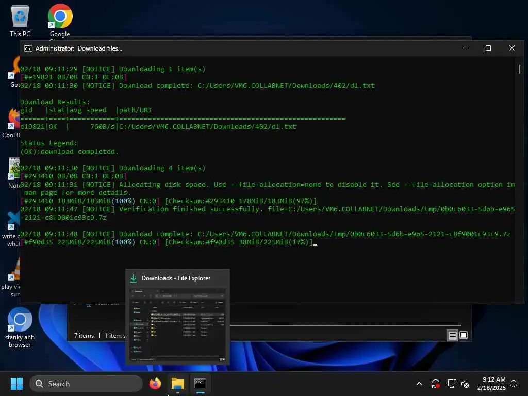Click the 'Status Legend:' console line
The image size is (528, 396).
click(x=49, y=143)
